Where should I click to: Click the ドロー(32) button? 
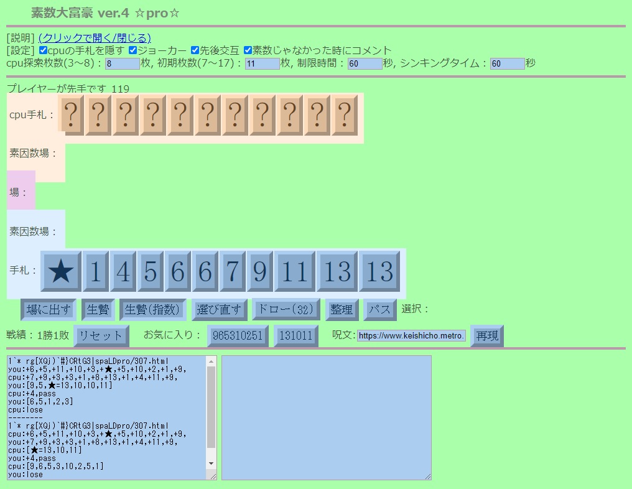pos(286,309)
